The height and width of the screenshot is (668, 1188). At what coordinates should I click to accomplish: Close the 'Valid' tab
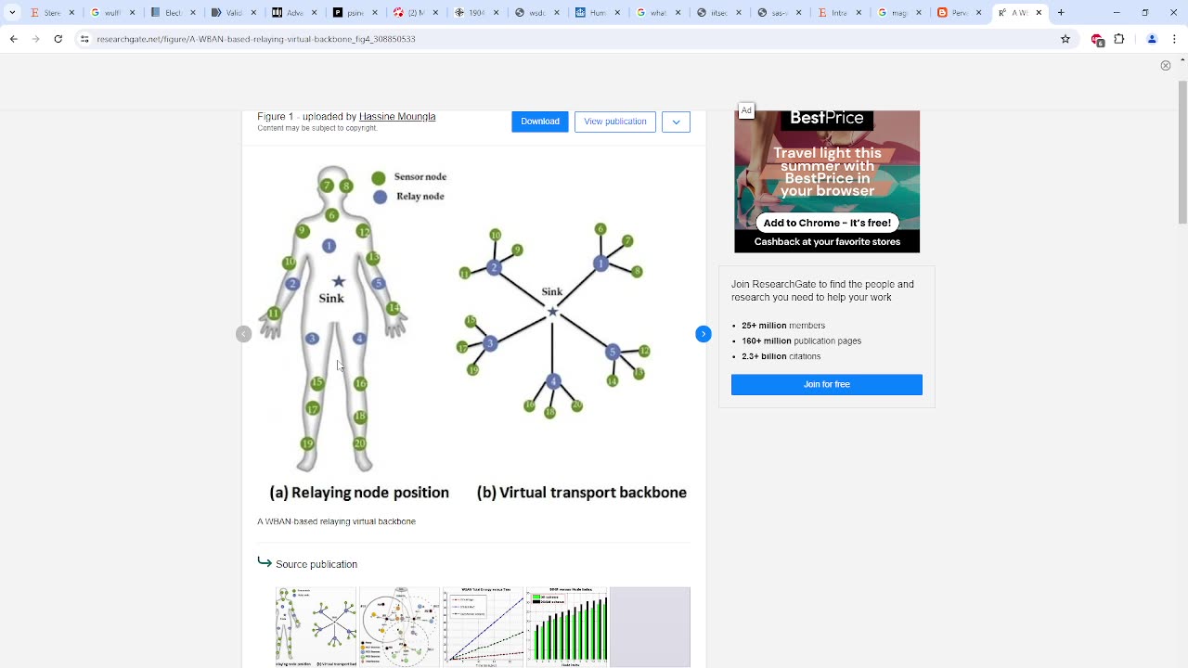point(252,13)
